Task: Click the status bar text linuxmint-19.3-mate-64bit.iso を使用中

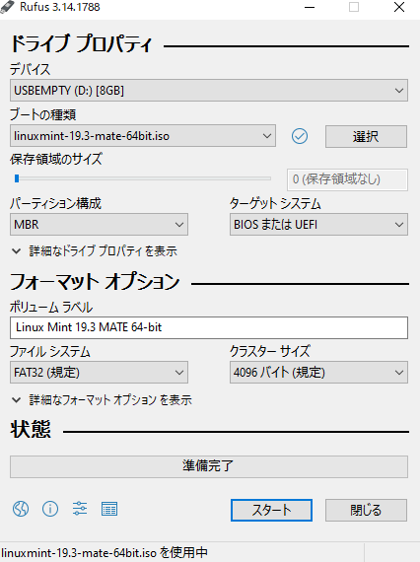Action: tap(105, 553)
